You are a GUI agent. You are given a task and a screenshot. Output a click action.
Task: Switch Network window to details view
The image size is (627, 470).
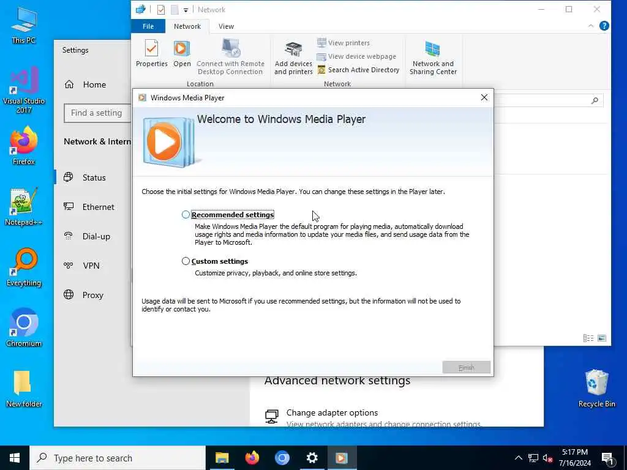588,338
